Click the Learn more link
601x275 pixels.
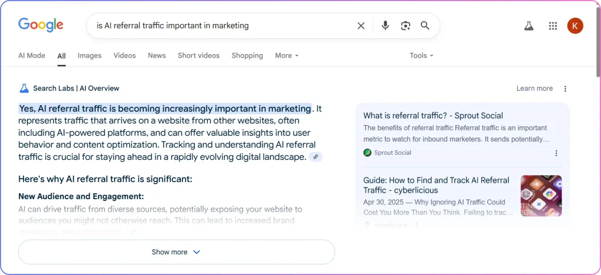pos(534,89)
